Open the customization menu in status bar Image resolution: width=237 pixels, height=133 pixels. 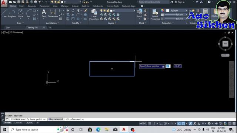pyautogui.click(x=234, y=123)
